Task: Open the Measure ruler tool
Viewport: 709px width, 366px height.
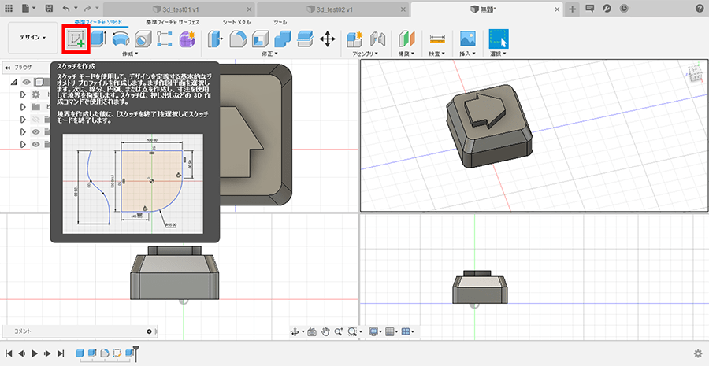Action: 437,39
